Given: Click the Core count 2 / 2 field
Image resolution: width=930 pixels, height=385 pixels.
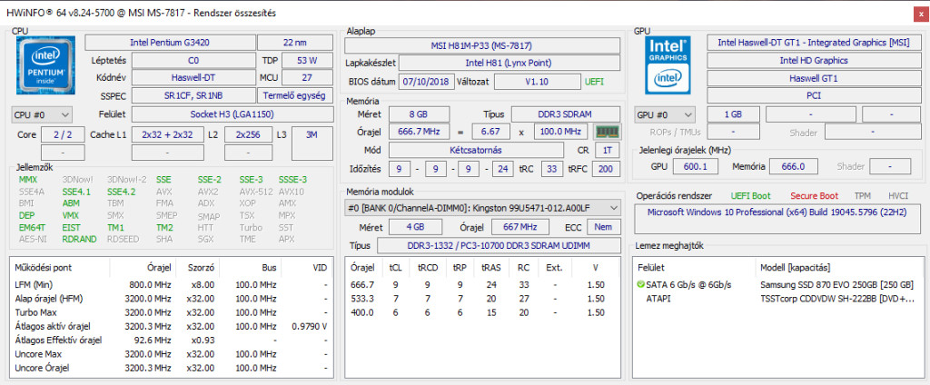Looking at the screenshot, I should (63, 134).
